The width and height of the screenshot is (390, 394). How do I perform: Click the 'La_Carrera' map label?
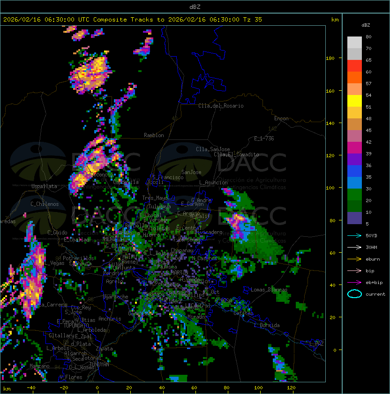point(53,305)
